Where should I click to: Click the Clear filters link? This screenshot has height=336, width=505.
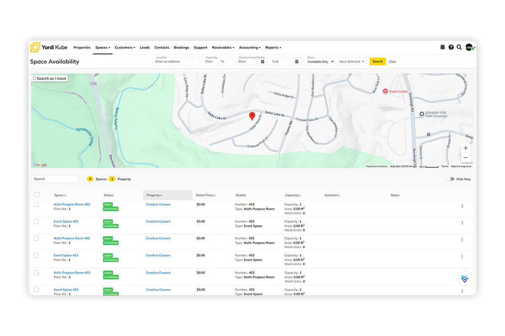pyautogui.click(x=392, y=62)
